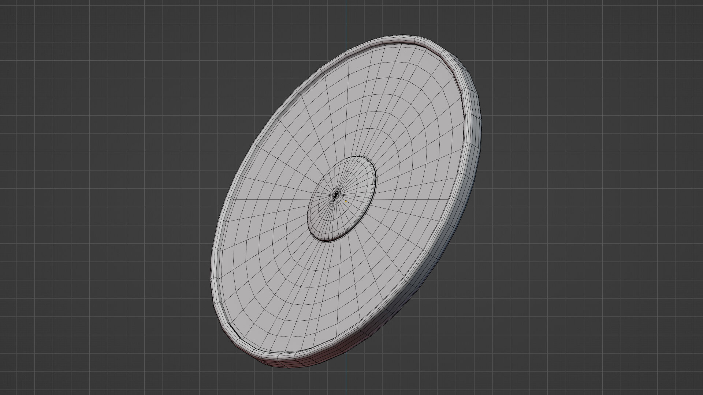Click empty grid space right of the disc
Viewport: 703px width, 395px height.
[586, 197]
